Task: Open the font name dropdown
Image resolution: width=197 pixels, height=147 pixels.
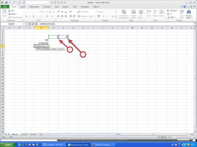Action: click(x=41, y=12)
